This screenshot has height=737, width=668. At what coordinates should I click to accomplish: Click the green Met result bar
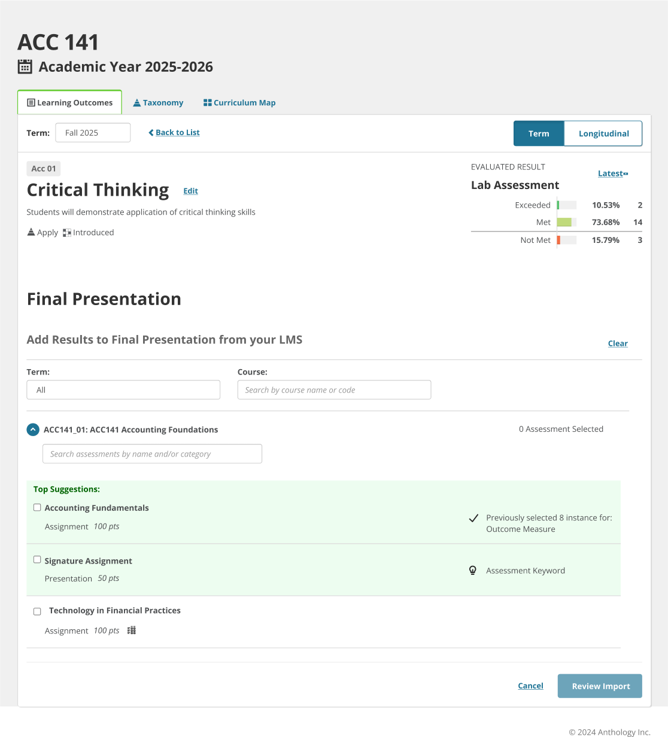564,223
